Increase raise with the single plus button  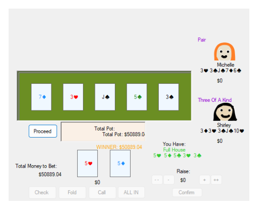[x=205, y=180]
